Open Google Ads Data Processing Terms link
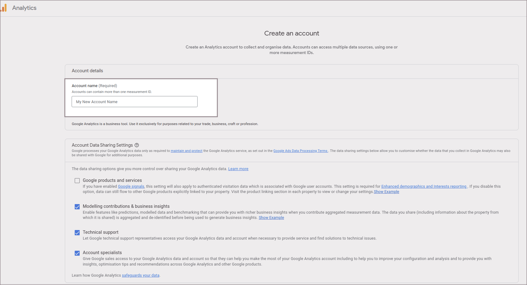 [300, 151]
